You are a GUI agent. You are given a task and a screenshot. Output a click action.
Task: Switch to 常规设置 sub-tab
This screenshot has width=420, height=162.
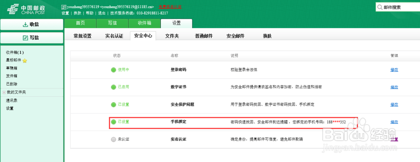pos(82,36)
